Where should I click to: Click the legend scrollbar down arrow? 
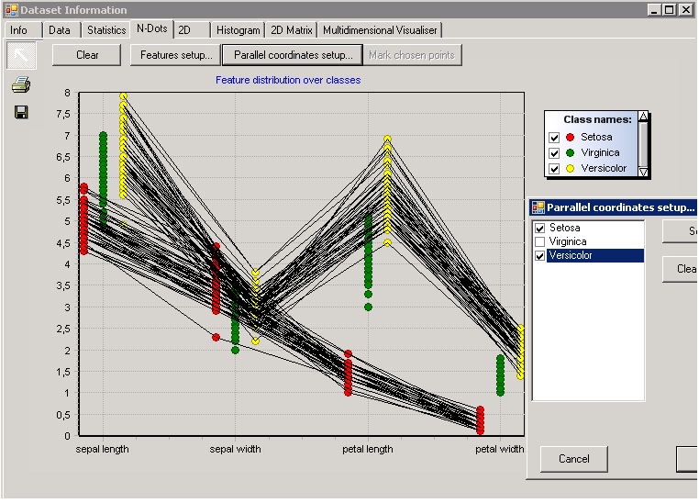click(643, 172)
